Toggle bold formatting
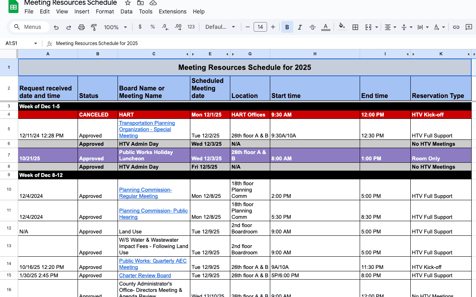The width and height of the screenshot is (476, 297). click(287, 27)
